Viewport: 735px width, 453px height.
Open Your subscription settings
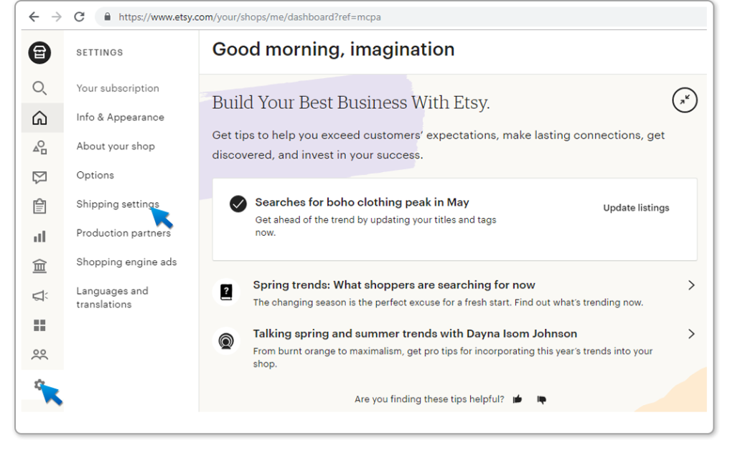pos(118,88)
